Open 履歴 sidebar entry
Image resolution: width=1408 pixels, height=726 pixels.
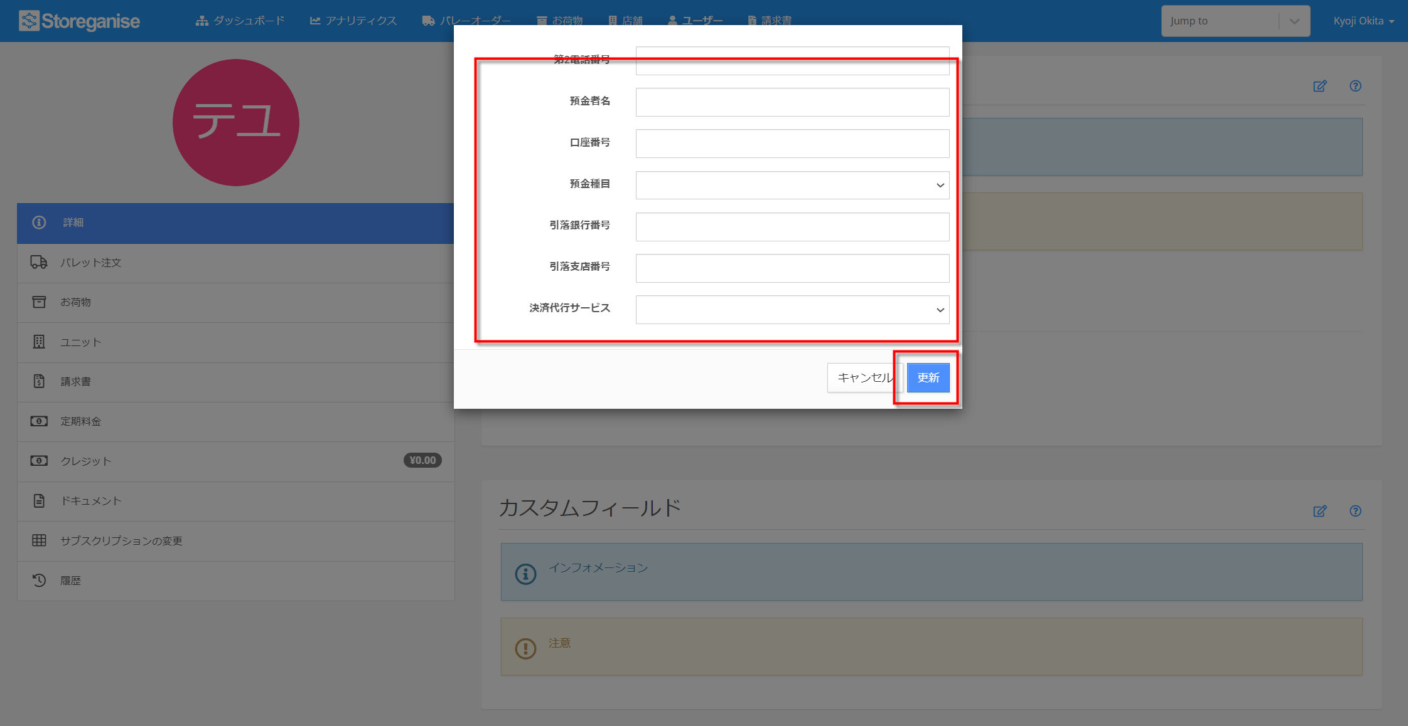(x=235, y=581)
